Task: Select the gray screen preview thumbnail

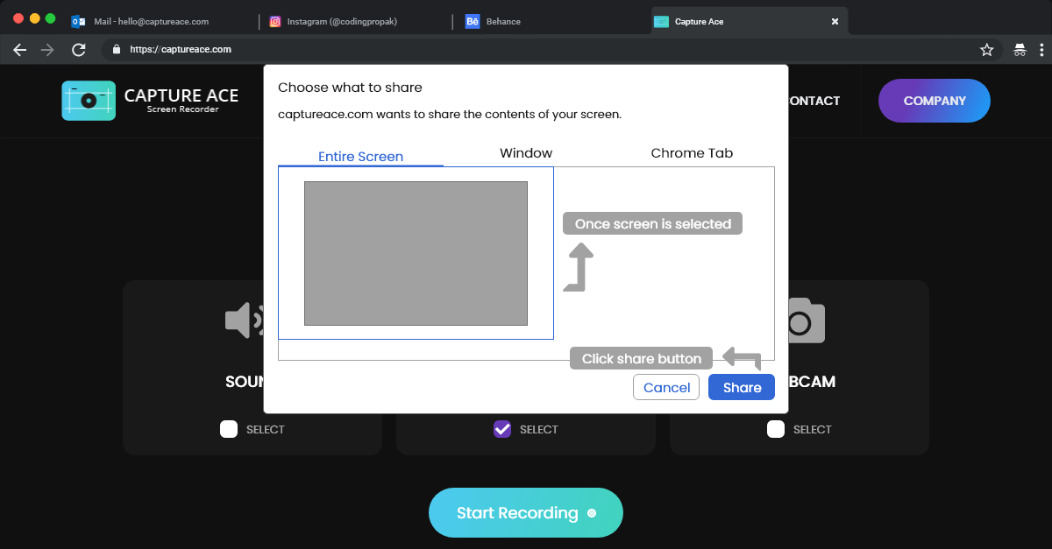Action: click(416, 253)
